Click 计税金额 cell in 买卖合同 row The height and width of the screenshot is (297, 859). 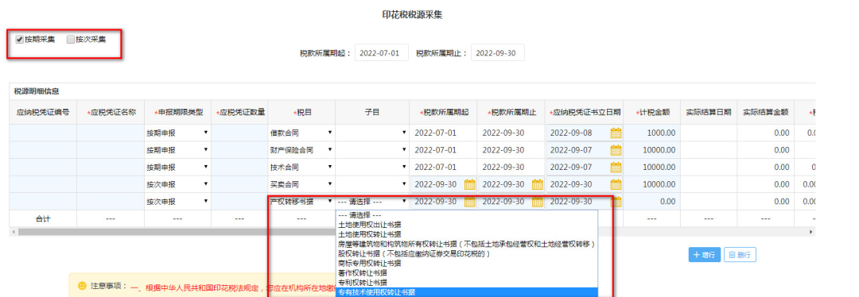(x=651, y=184)
